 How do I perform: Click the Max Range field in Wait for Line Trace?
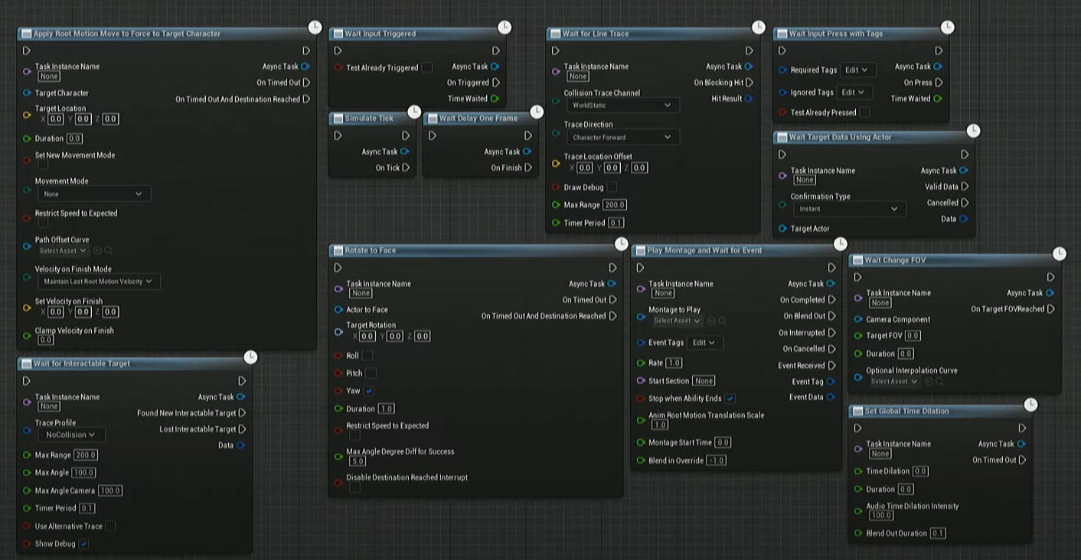615,205
